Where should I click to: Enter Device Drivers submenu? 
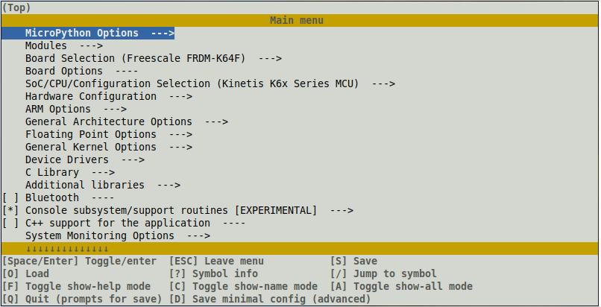click(85, 159)
